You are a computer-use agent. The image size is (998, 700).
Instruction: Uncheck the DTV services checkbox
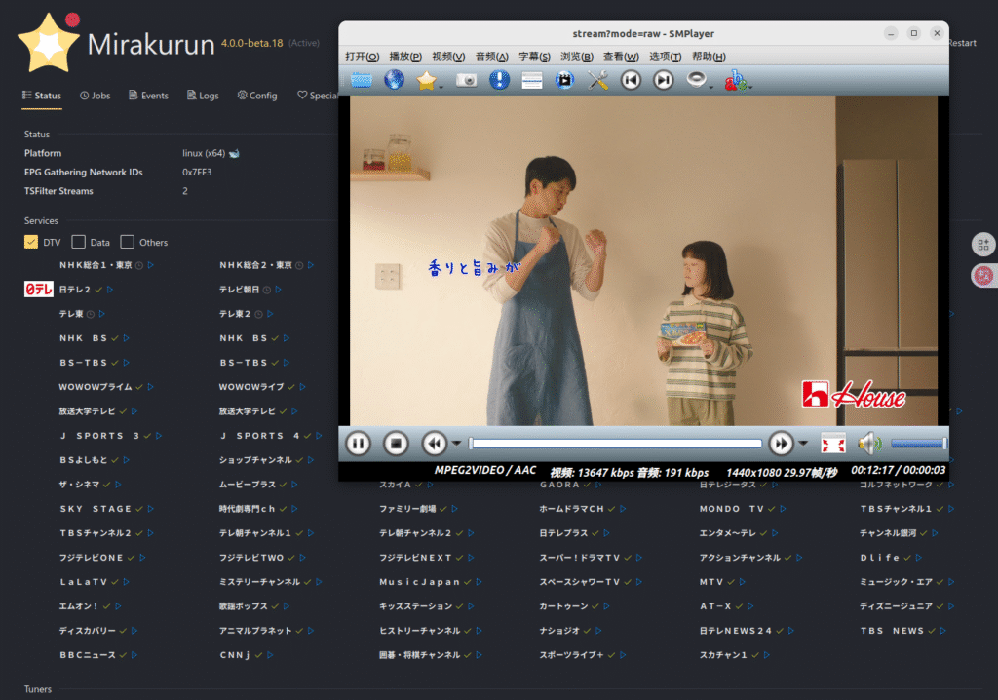(x=31, y=242)
